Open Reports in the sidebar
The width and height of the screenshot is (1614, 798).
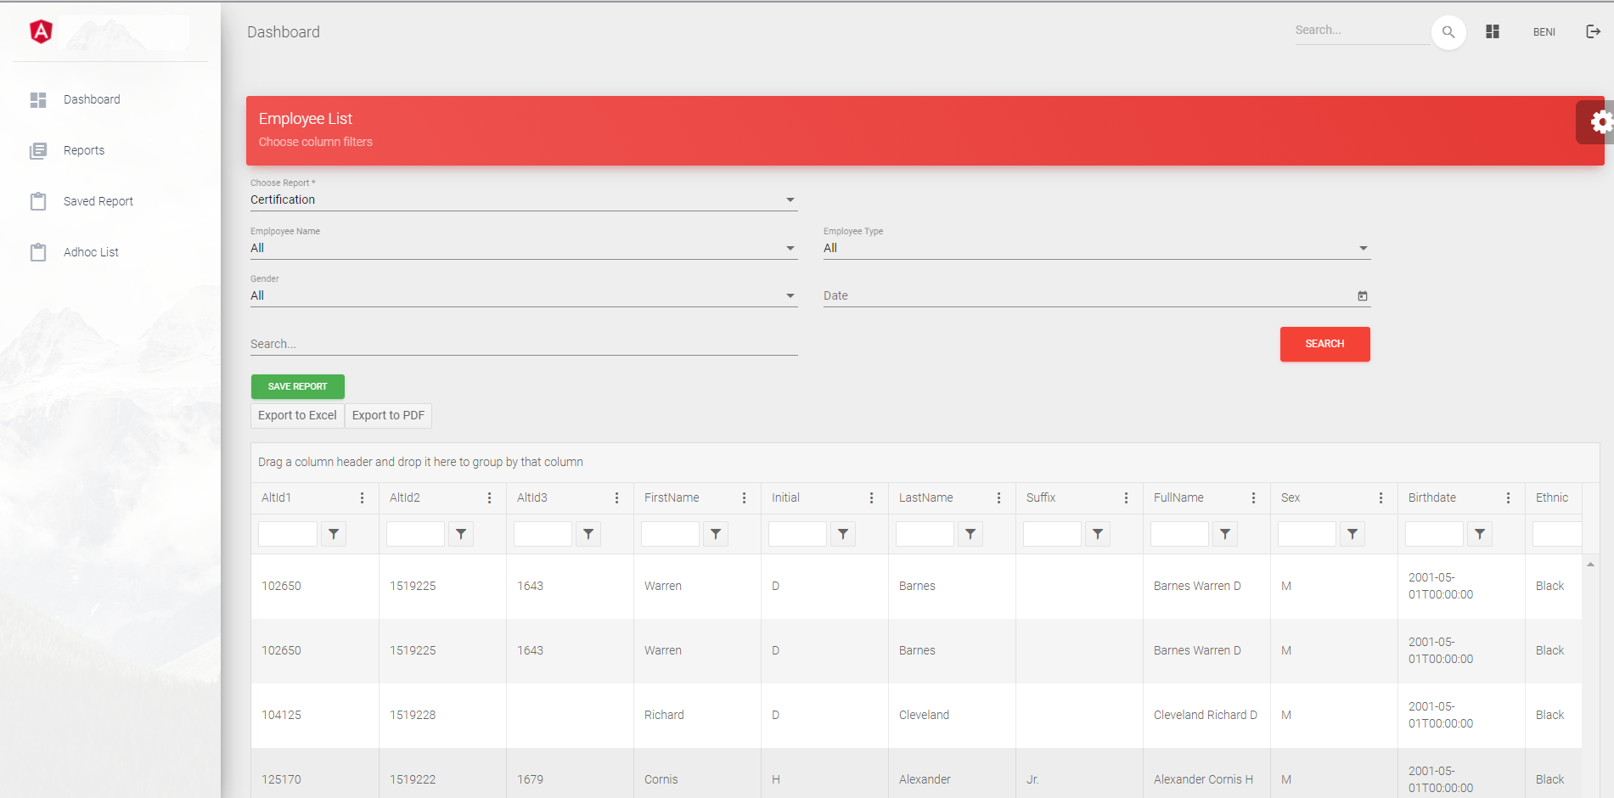pyautogui.click(x=84, y=150)
